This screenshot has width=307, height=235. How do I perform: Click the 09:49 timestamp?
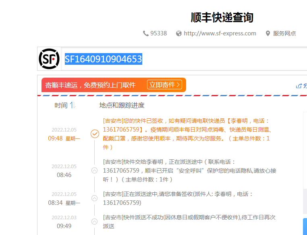pyautogui.click(x=64, y=226)
